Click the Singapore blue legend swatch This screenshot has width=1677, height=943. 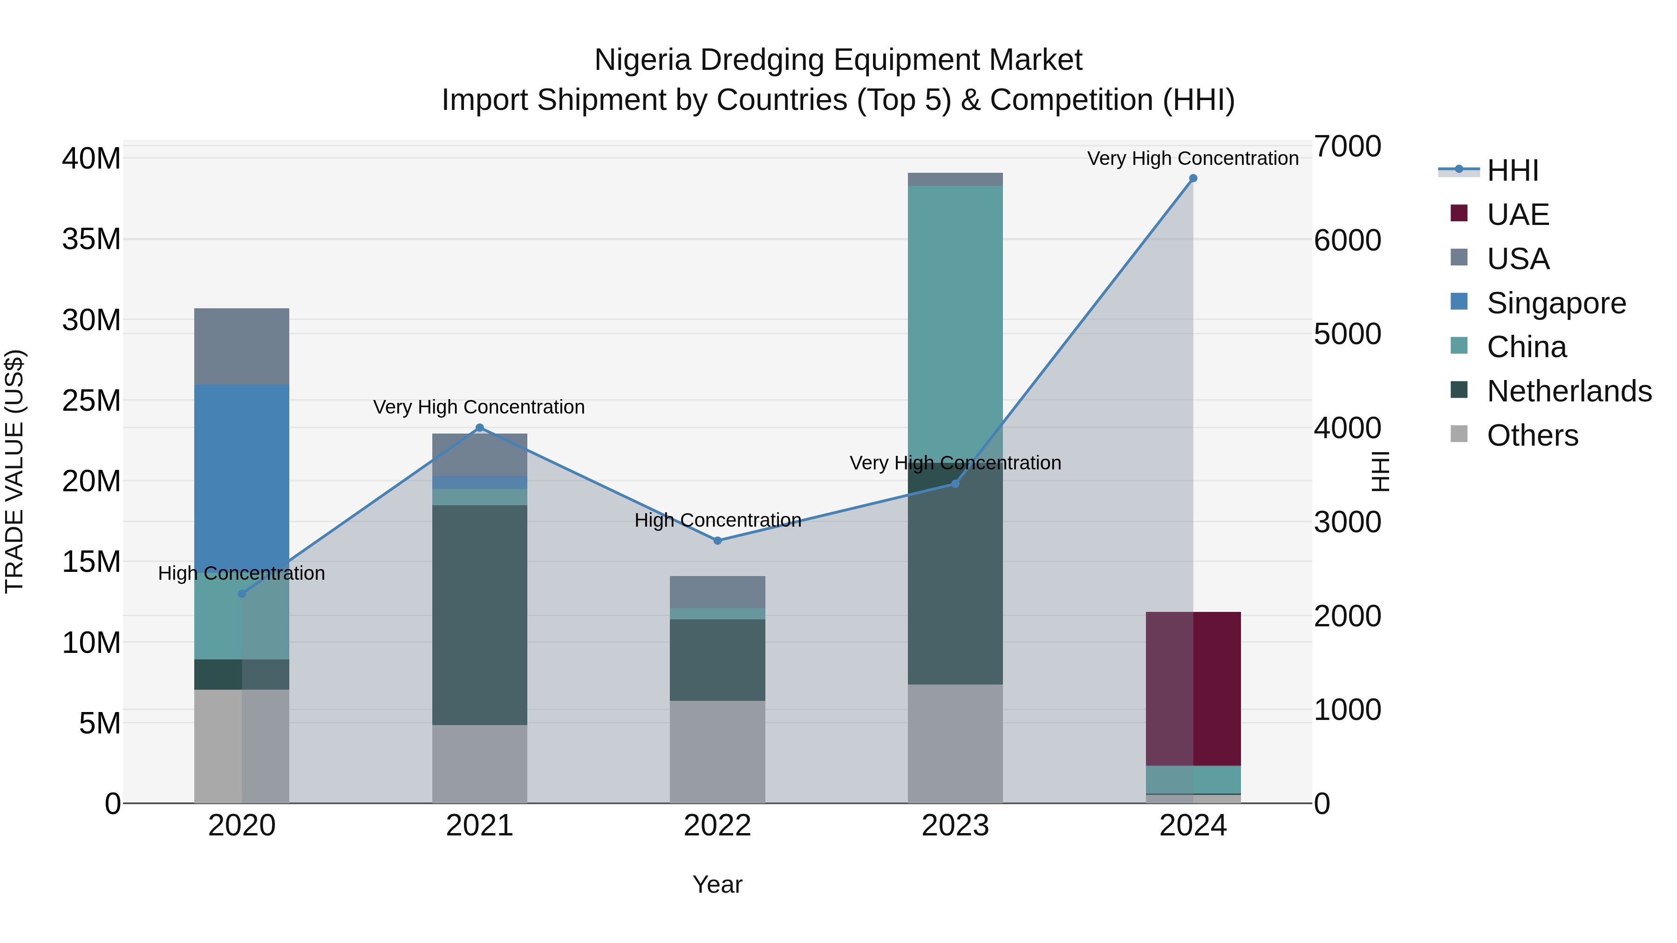[x=1459, y=301]
